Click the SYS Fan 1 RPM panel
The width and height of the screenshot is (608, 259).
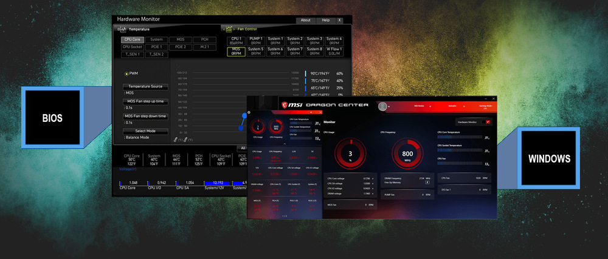[x=465, y=189]
